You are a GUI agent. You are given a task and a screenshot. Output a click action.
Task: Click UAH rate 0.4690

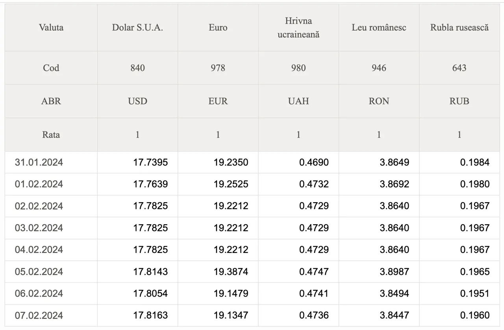(x=314, y=162)
